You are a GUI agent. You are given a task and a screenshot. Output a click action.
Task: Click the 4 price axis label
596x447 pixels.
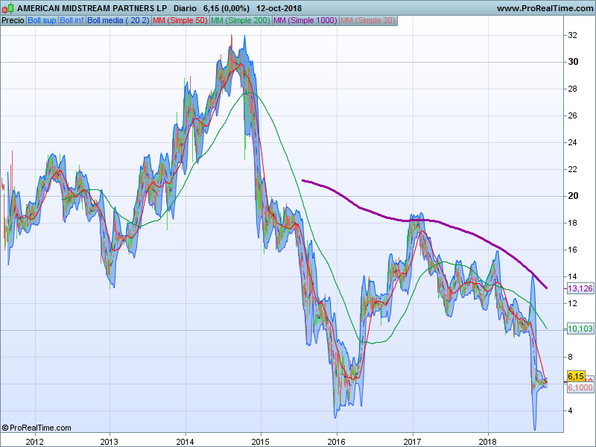570,410
